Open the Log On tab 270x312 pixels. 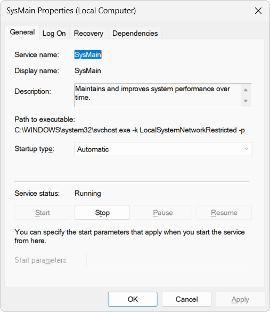[54, 33]
